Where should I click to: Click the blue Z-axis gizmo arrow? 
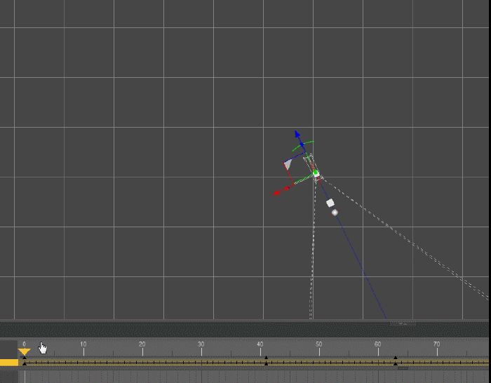pos(297,134)
